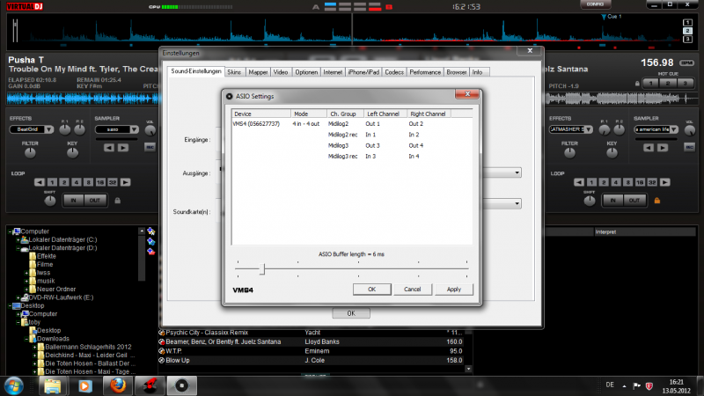This screenshot has height=396, width=704.
Task: Click the Left Channel column header
Action: coord(385,114)
